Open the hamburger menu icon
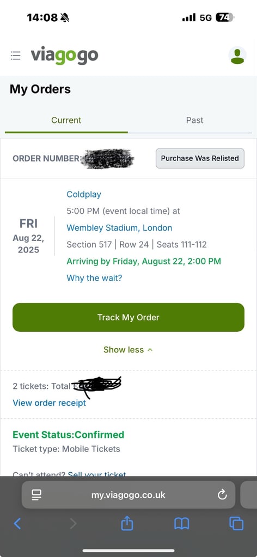The width and height of the screenshot is (257, 557). pos(15,55)
